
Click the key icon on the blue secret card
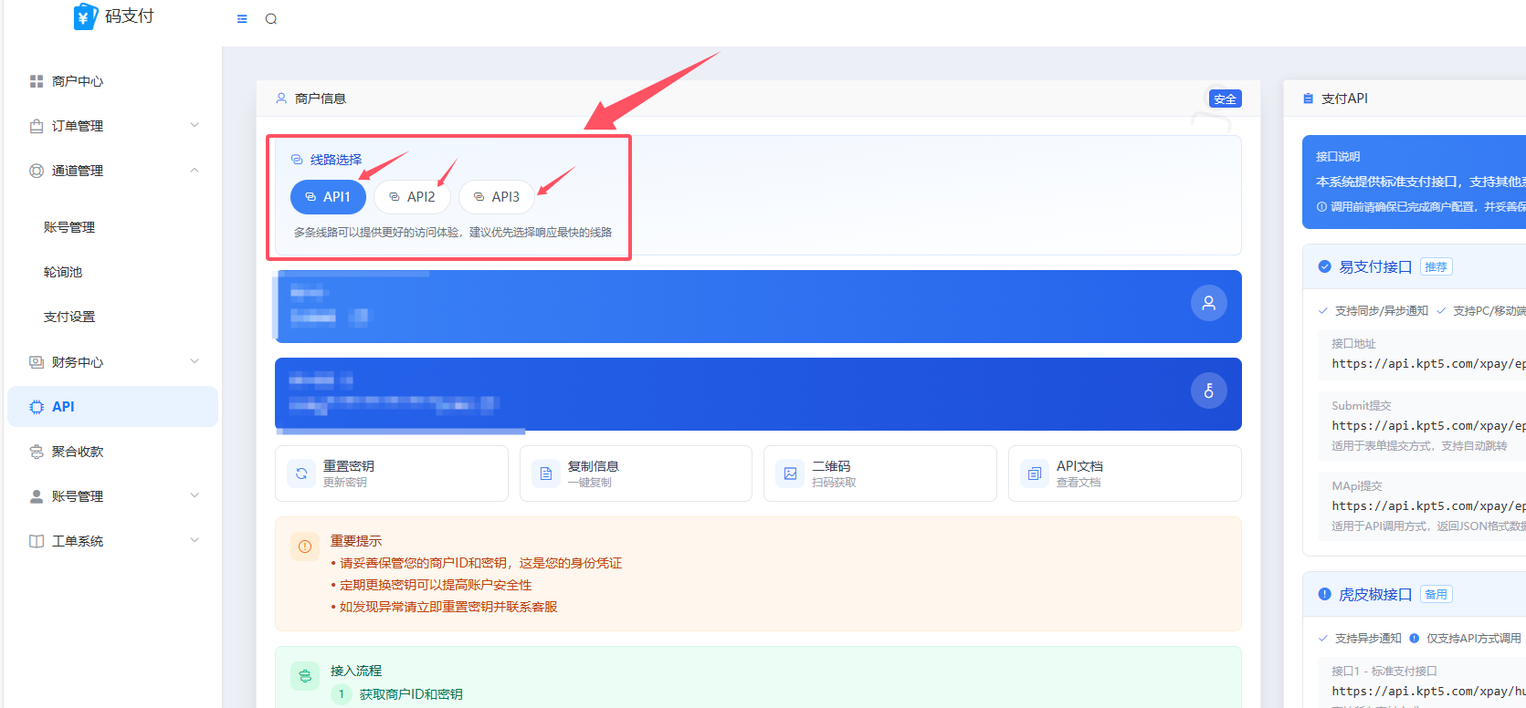pyautogui.click(x=1208, y=390)
